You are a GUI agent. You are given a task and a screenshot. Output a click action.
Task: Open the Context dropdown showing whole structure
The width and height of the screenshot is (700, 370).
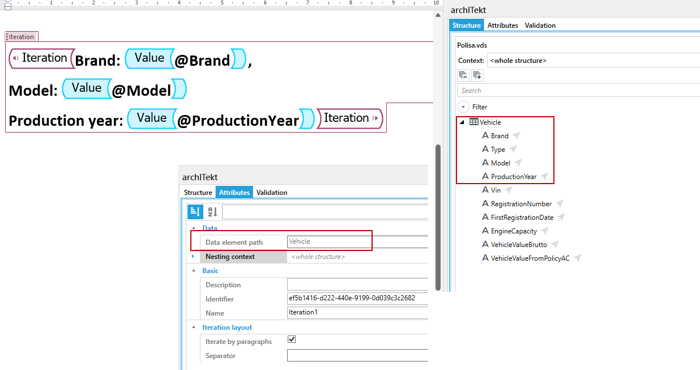593,60
